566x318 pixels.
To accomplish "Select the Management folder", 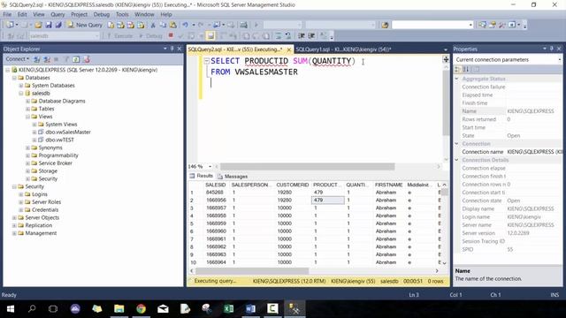I will tap(41, 233).
